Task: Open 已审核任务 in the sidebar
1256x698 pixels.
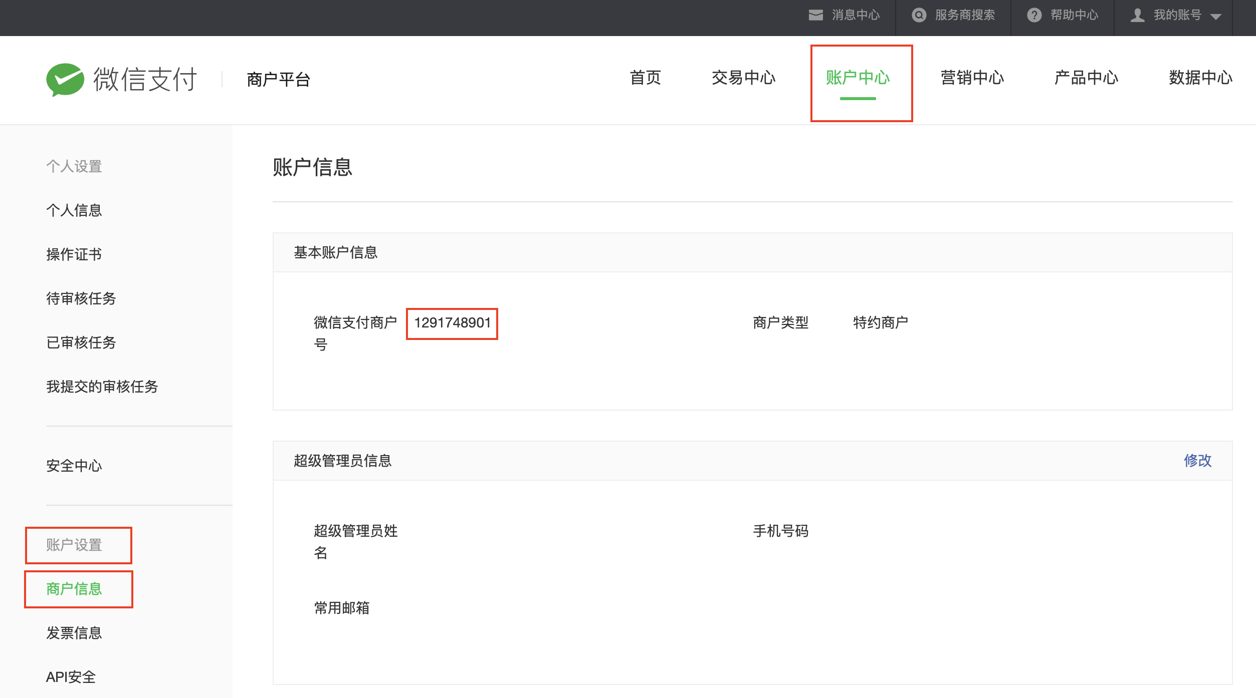Action: [81, 342]
